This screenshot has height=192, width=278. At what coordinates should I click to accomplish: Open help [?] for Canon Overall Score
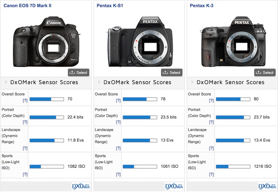tap(25, 100)
